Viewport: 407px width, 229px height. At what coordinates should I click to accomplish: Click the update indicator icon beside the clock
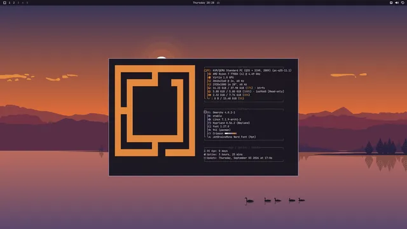point(218,3)
